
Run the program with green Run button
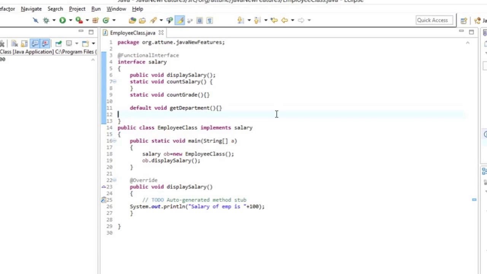(62, 20)
